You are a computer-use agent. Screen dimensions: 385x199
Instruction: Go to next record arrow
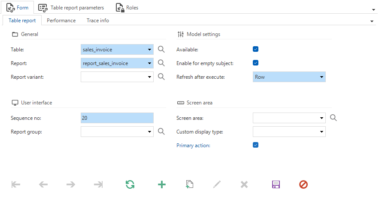click(71, 184)
